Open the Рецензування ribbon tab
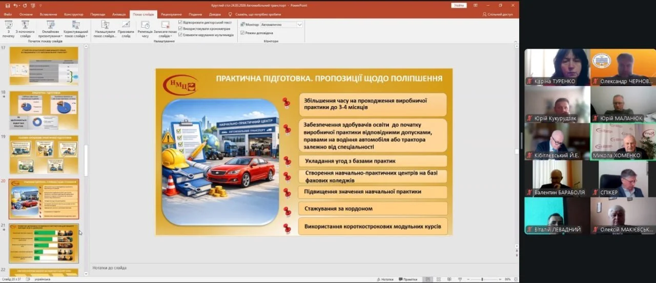 point(171,14)
